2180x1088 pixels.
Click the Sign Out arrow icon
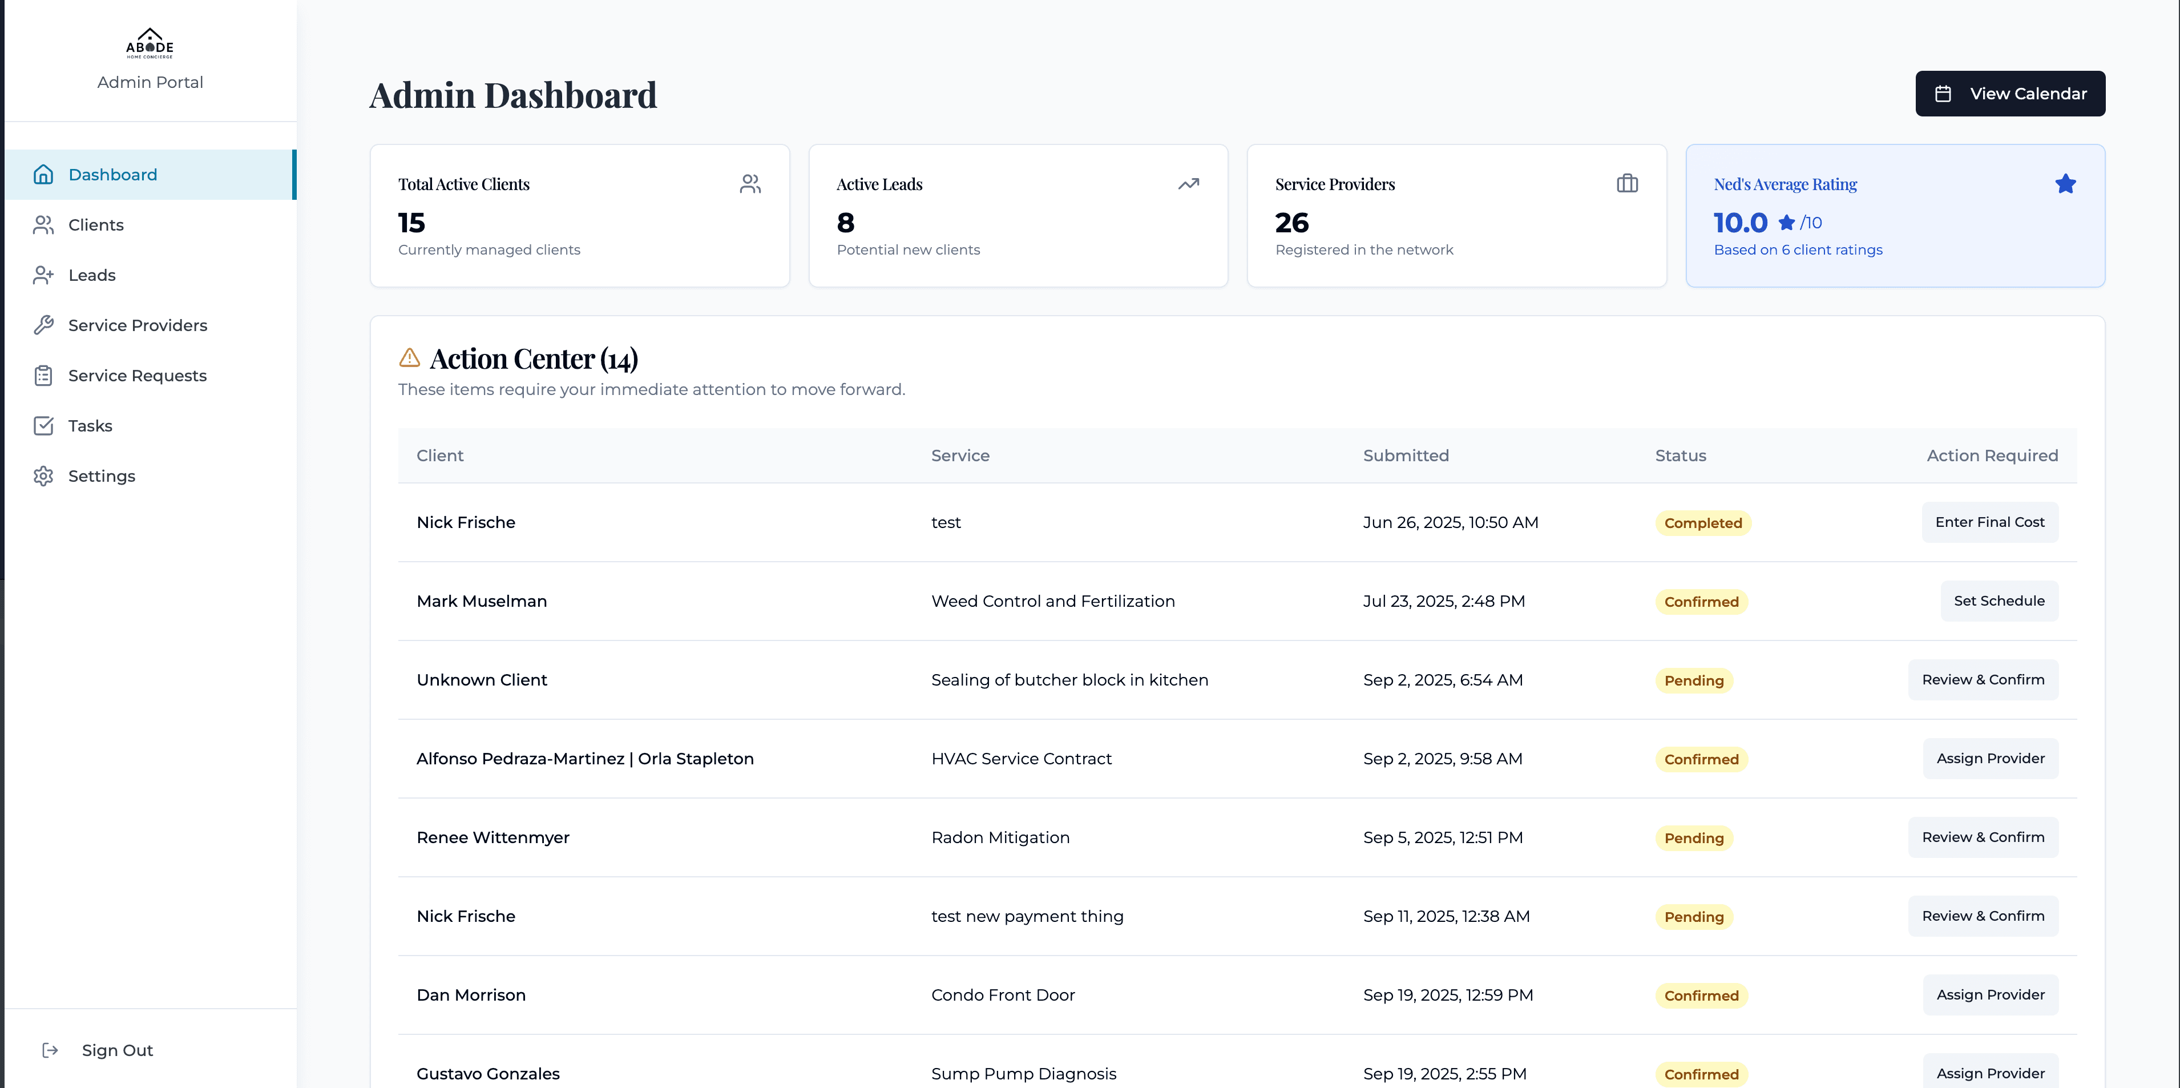(x=51, y=1050)
